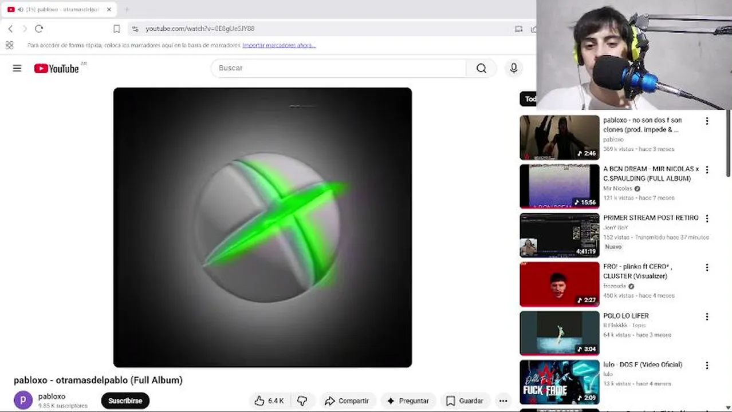The image size is (732, 412).
Task: Select the 'Todos' filter chip
Action: [x=528, y=99]
